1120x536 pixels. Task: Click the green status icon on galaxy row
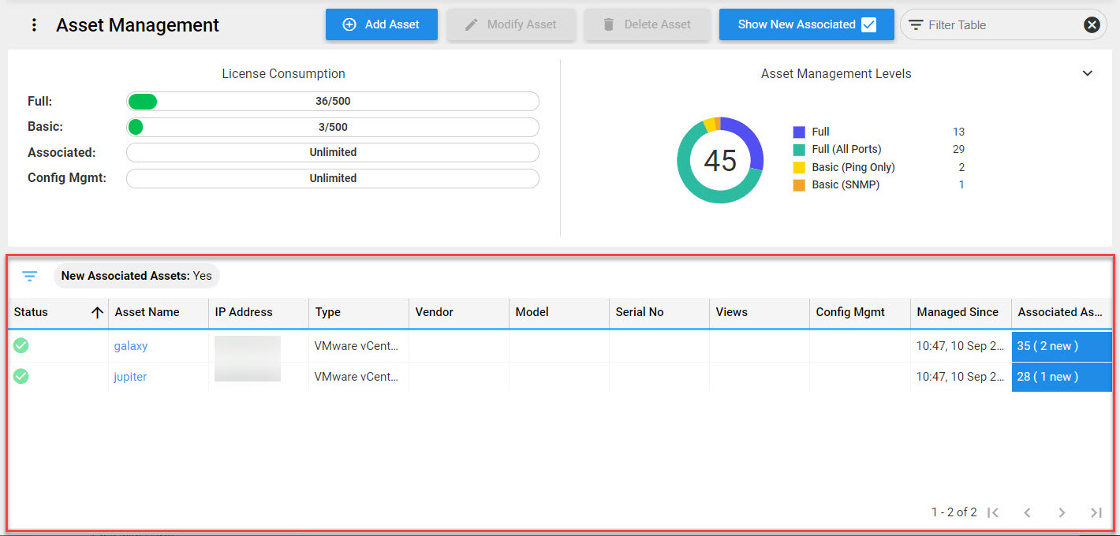[21, 345]
